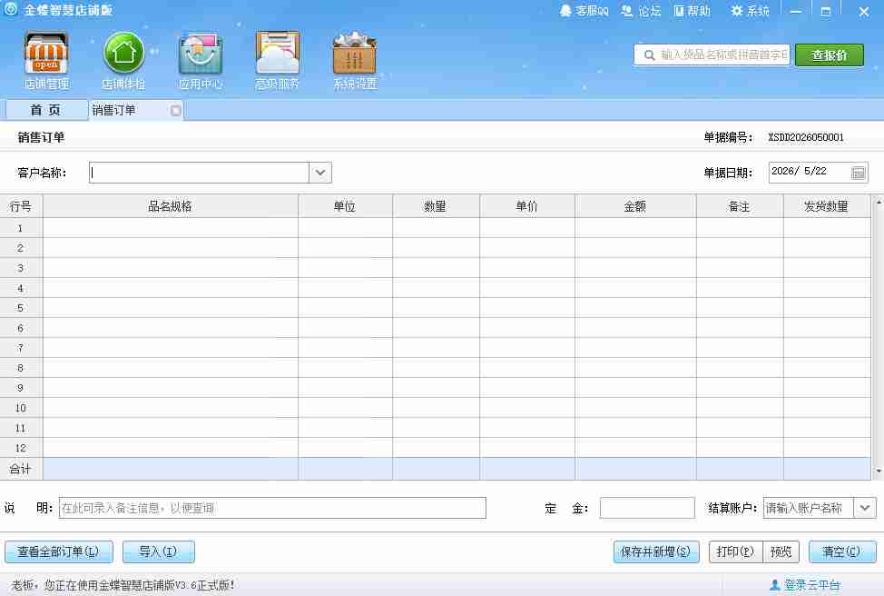Click the search magnifier icon

649,55
